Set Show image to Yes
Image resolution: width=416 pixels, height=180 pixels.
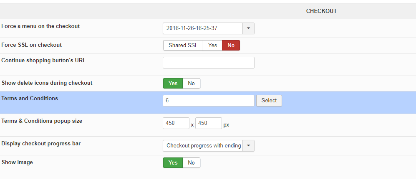click(x=173, y=163)
